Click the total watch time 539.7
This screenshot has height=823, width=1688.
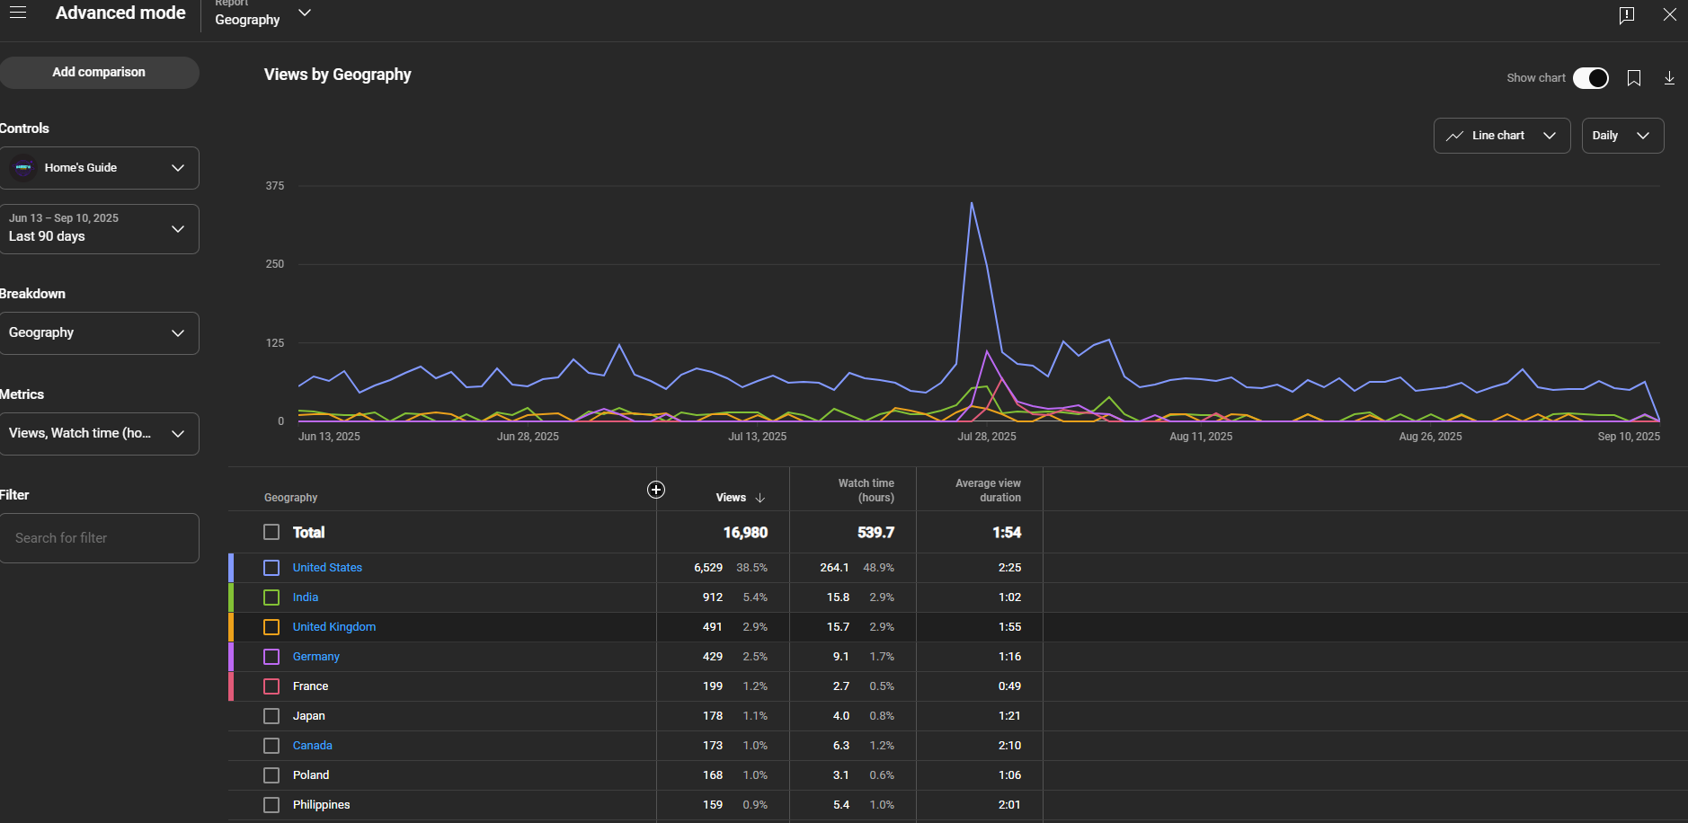coord(875,533)
